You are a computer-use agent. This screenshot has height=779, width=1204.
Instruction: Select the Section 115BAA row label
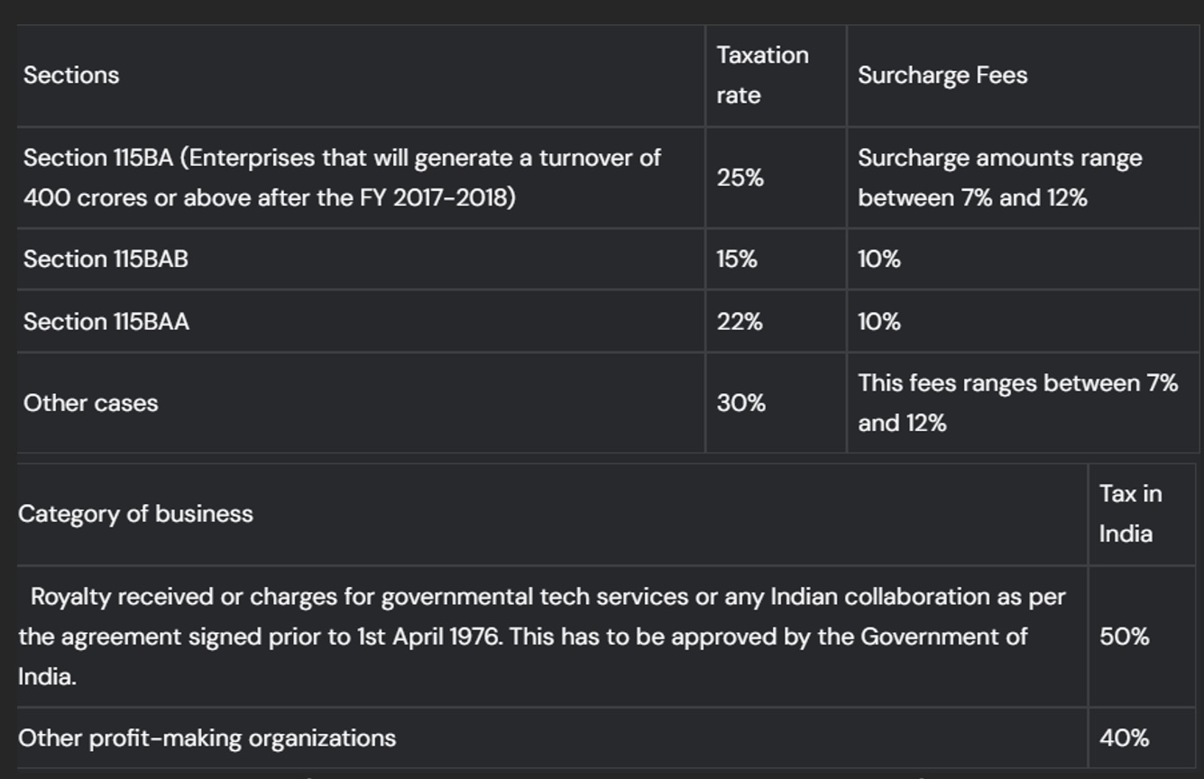pyautogui.click(x=106, y=321)
